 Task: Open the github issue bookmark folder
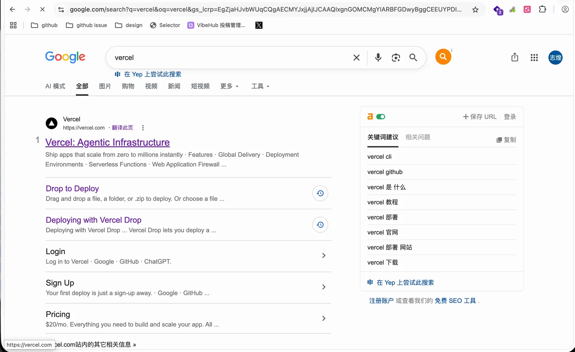[x=87, y=25]
